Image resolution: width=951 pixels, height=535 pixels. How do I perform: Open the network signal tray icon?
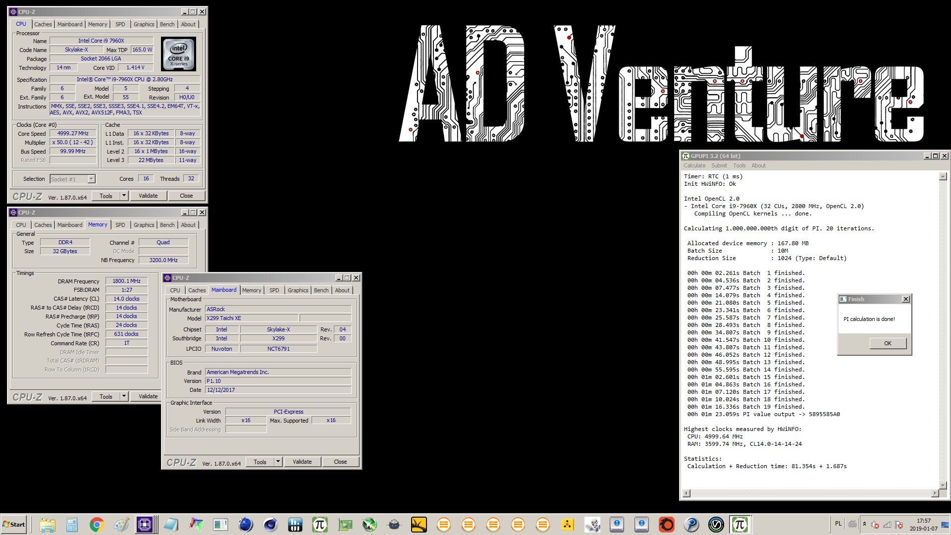[887, 525]
